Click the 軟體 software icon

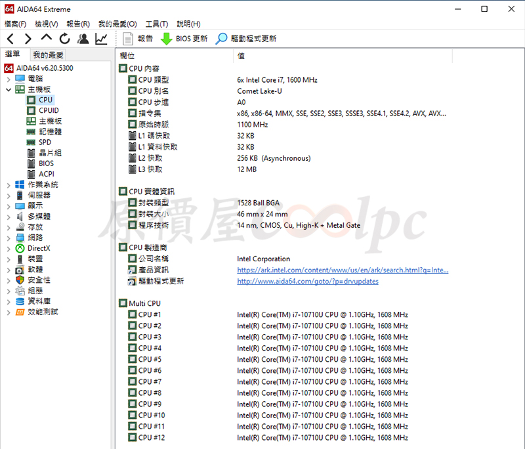[x=20, y=270]
